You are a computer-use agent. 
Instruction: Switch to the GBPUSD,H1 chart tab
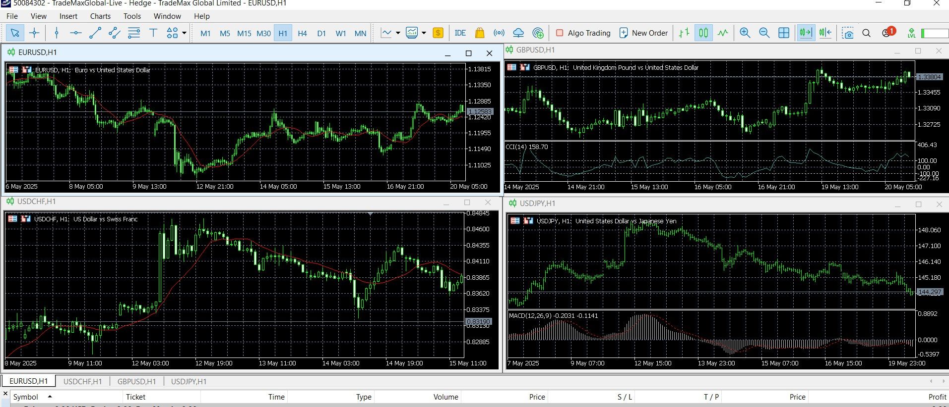(136, 381)
